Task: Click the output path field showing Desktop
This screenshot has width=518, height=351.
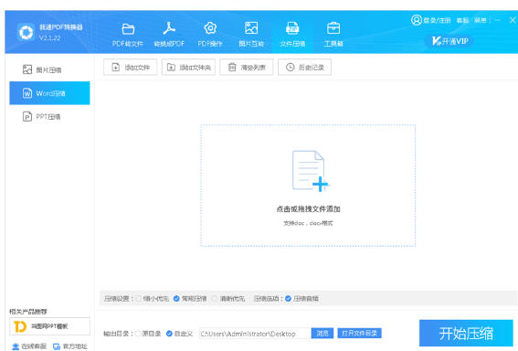Action: click(x=254, y=334)
